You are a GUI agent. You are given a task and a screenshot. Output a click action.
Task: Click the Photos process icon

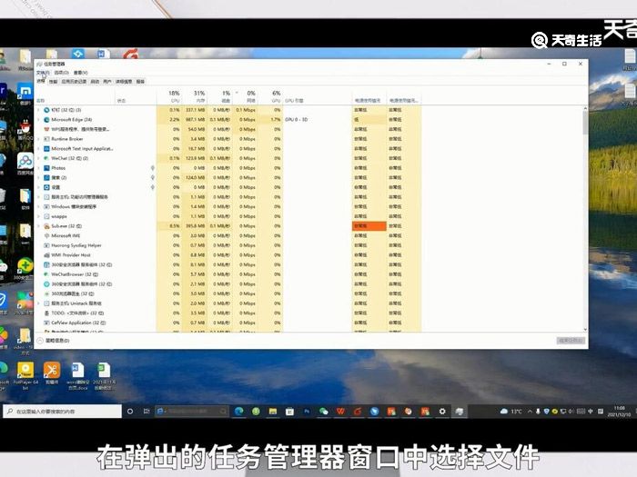pos(46,168)
